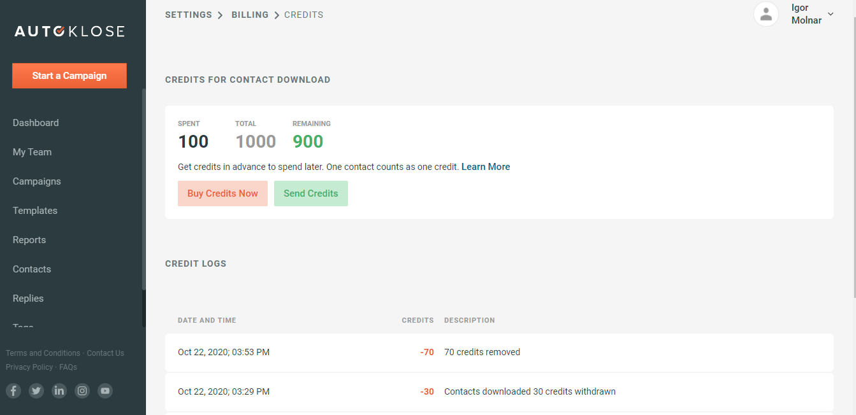Click the Credits breadcrumb label
The height and width of the screenshot is (415, 856).
(x=304, y=15)
